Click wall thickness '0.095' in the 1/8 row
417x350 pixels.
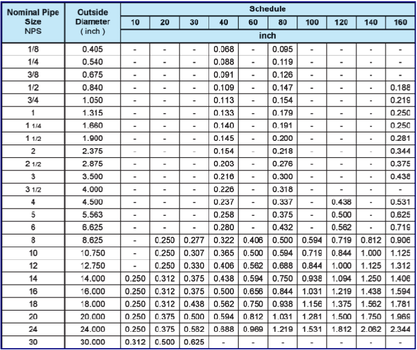tap(282, 49)
